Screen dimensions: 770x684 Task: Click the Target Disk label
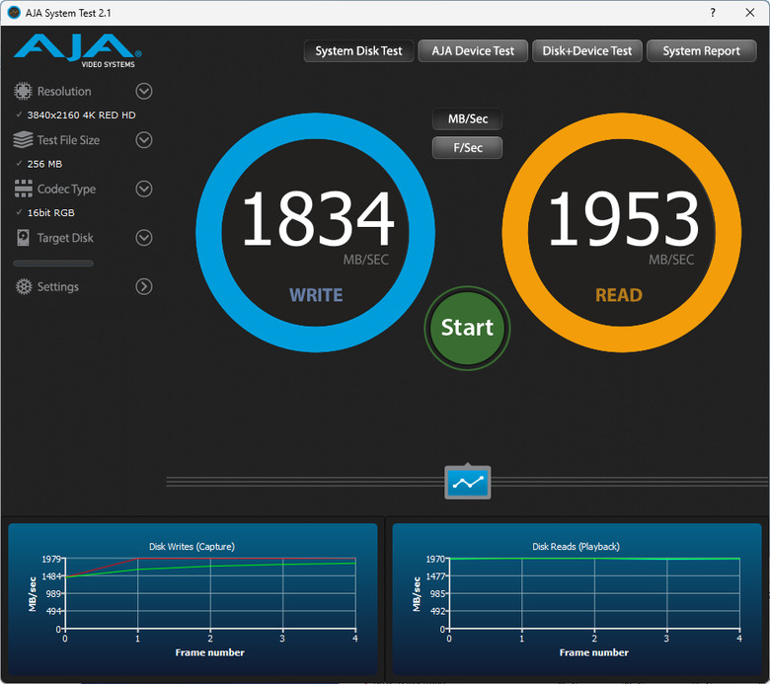coord(65,238)
